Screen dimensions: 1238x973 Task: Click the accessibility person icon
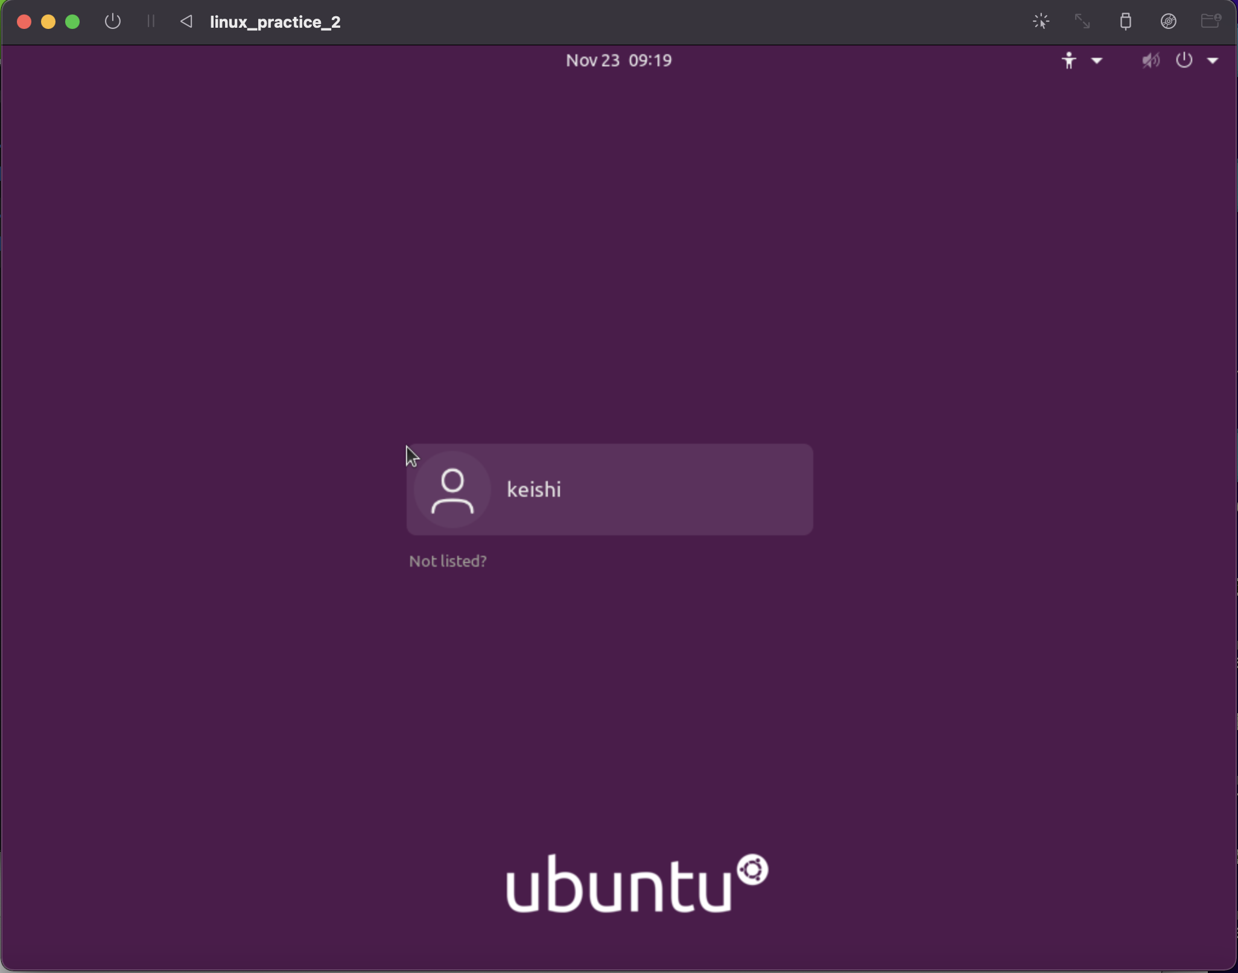pos(1068,60)
